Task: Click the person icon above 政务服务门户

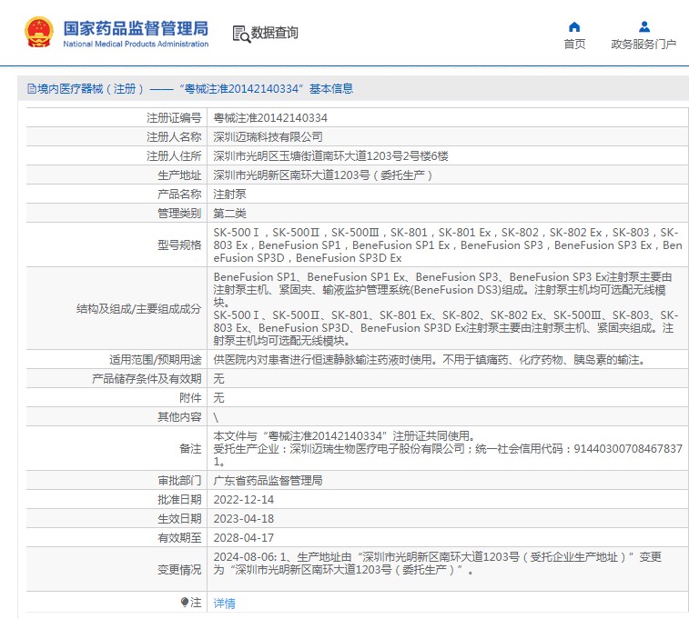Action: pos(643,26)
